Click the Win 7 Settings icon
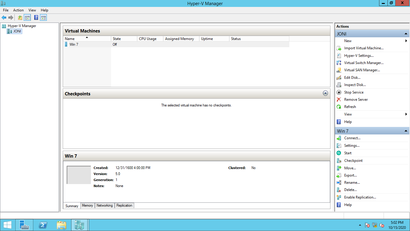This screenshot has height=231, width=410. [339, 146]
